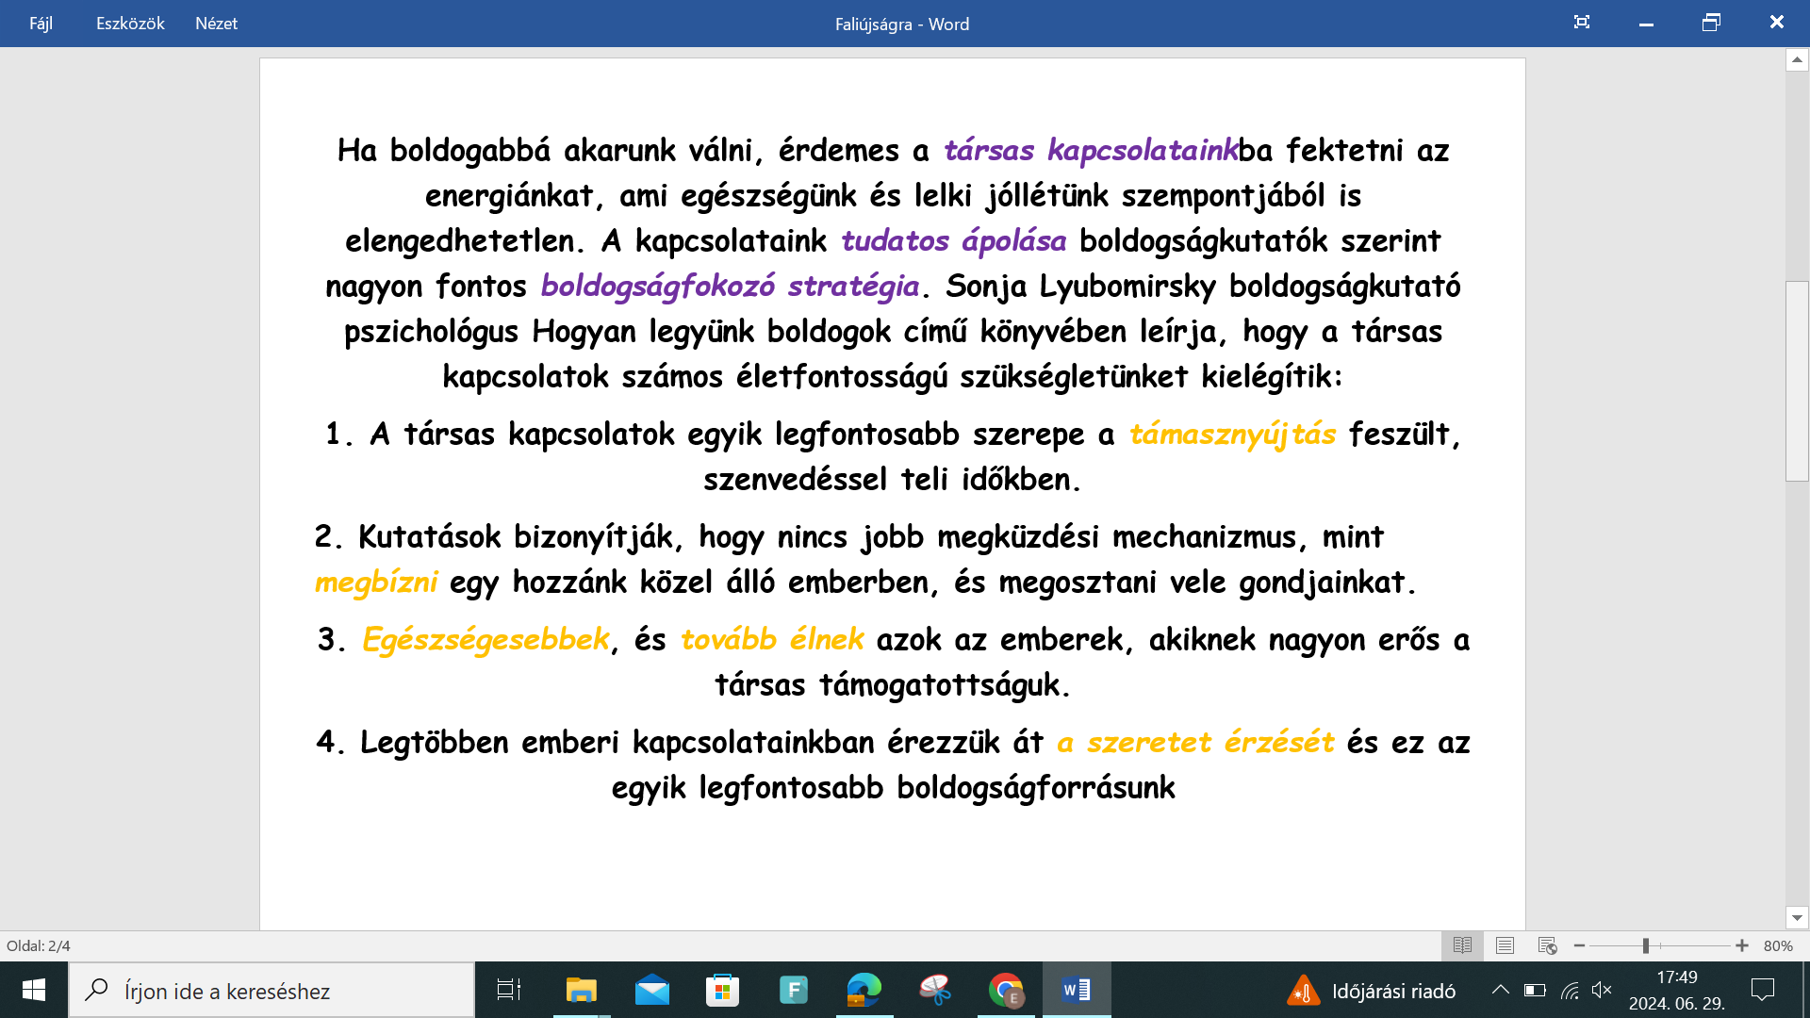Click the purple text 'társas kapcsolataink'
This screenshot has width=1810, height=1018.
[1091, 150]
